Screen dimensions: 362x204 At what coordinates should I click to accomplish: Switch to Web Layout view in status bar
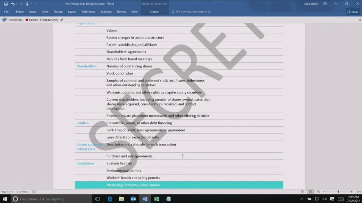click(x=318, y=192)
